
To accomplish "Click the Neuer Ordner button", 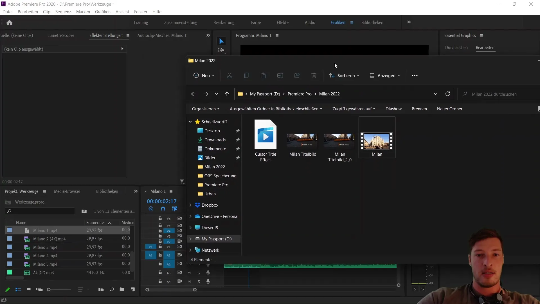I will pos(449,108).
